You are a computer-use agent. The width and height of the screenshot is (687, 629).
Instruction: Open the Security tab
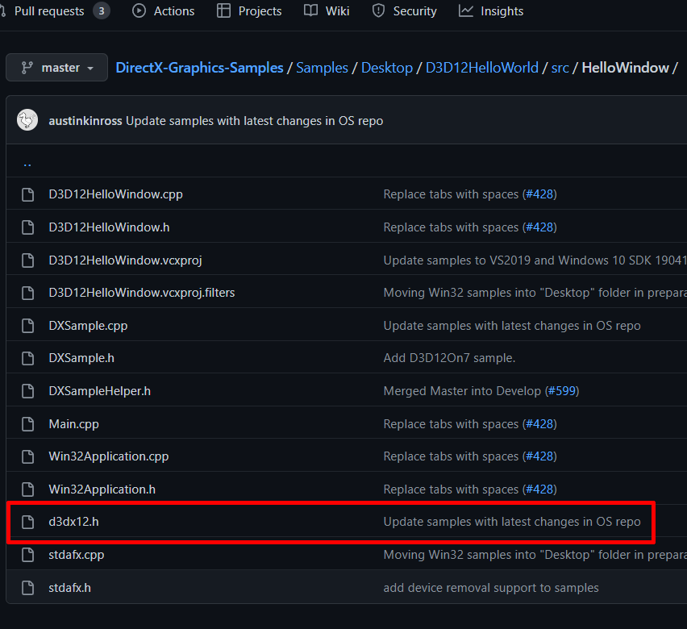pyautogui.click(x=404, y=11)
